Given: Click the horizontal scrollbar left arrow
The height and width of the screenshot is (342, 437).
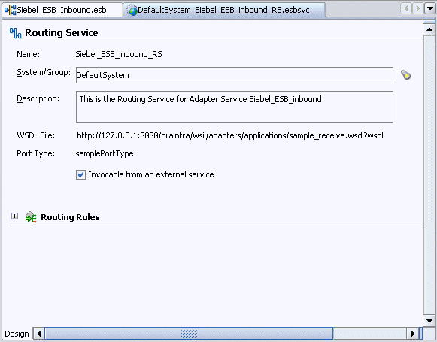Looking at the screenshot, I should [x=39, y=334].
